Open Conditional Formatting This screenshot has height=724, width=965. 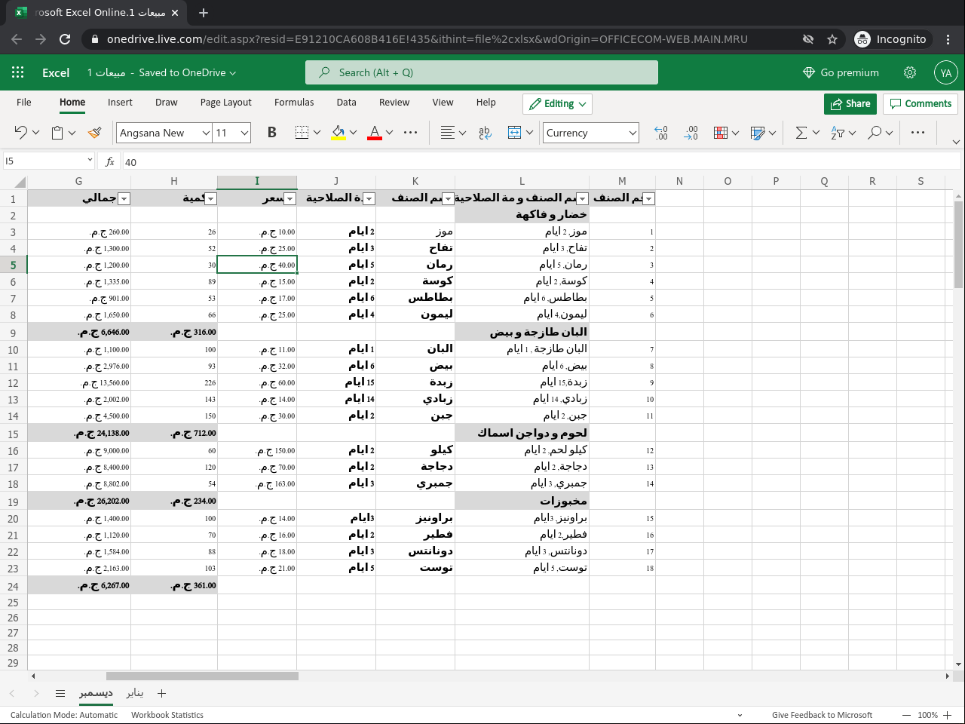coord(721,133)
